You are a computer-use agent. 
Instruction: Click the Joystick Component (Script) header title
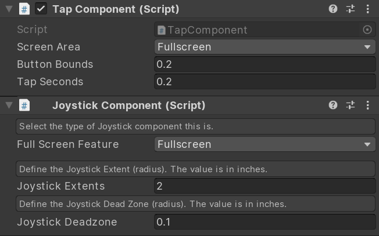coord(129,106)
